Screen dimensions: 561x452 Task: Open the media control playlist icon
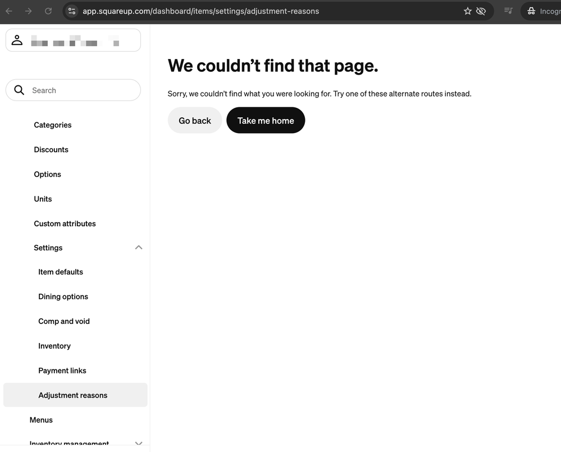click(x=508, y=11)
